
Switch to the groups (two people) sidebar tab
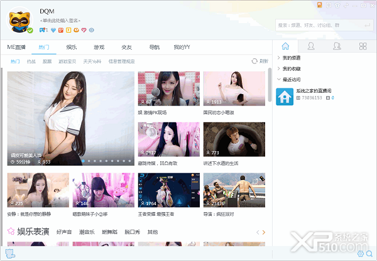click(337, 46)
